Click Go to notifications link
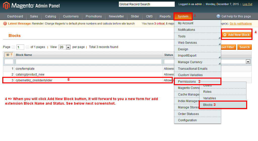 coord(241,23)
